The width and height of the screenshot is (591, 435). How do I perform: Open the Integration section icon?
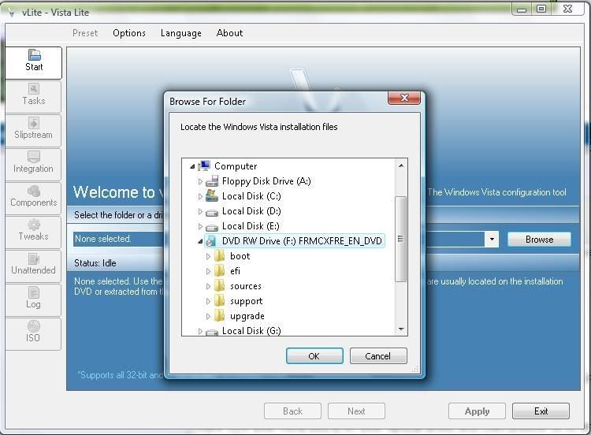coord(34,157)
